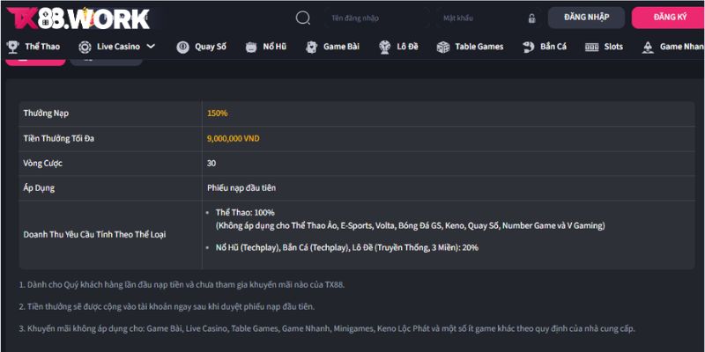Viewport: 705px width, 352px height.
Task: Open the Live Casino menu label
Action: 114,47
